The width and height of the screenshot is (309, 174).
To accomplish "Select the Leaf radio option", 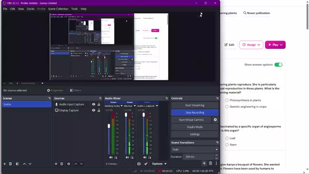I will pos(227,138).
